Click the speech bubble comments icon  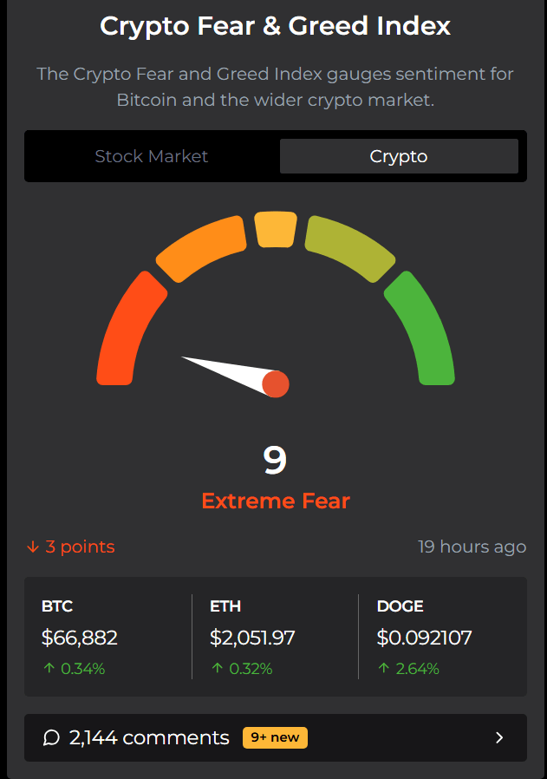click(51, 737)
